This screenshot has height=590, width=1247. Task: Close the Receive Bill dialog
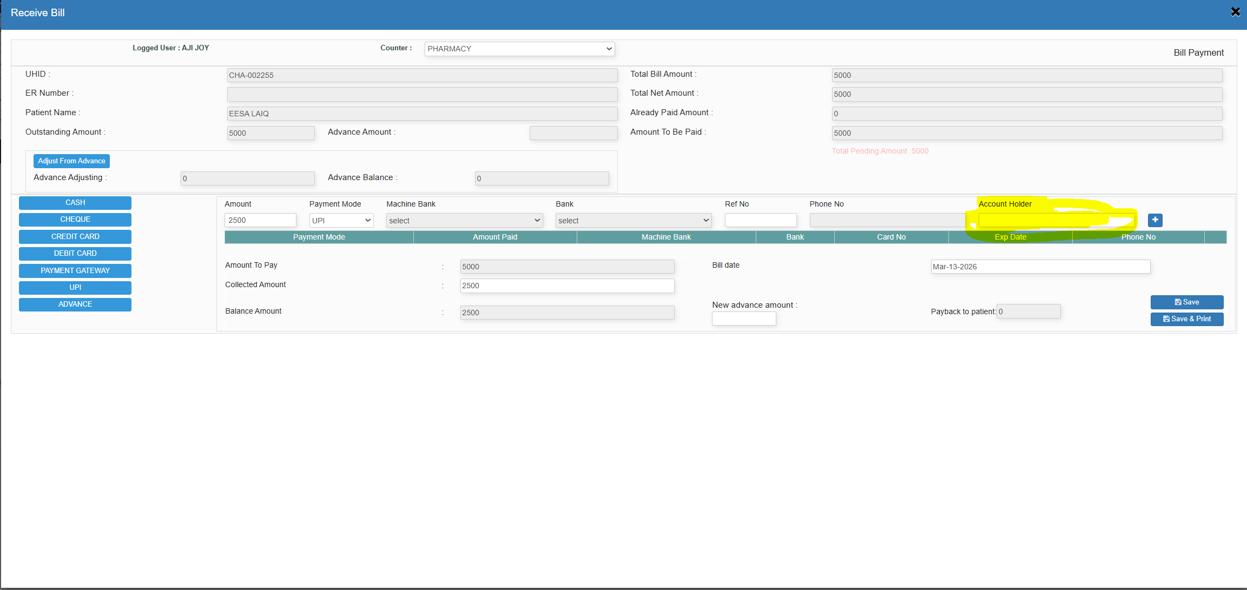click(x=1235, y=12)
